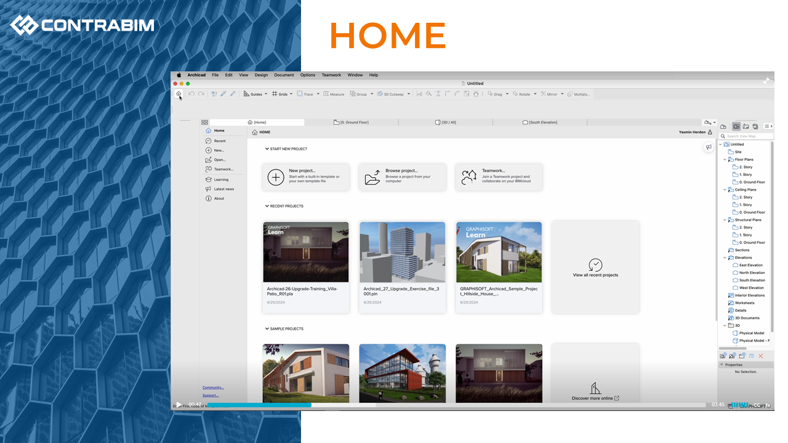Click the New project... card
Image resolution: width=788 pixels, height=443 pixels.
tap(306, 177)
